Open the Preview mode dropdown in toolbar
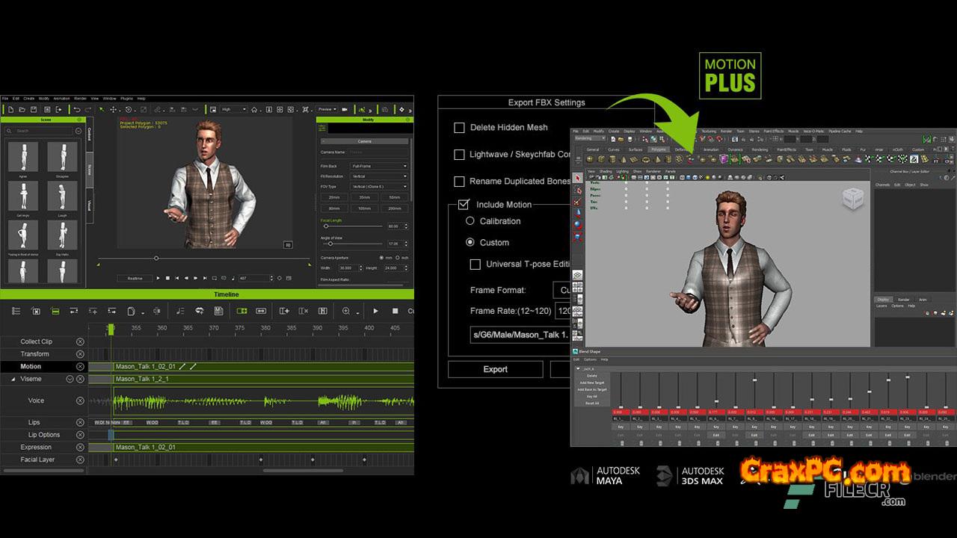This screenshot has width=957, height=538. [327, 110]
